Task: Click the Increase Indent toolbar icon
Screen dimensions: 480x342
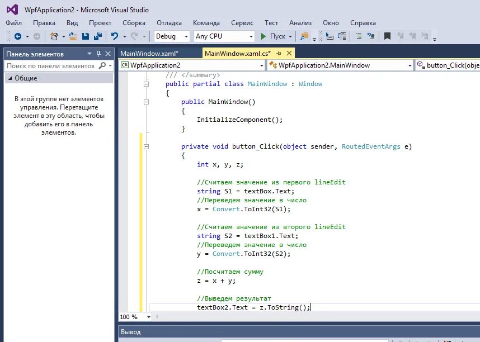Action: coord(371,36)
